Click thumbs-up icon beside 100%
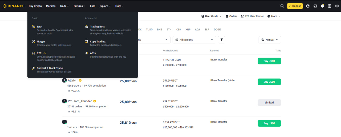341x137 pixels. click(69, 132)
